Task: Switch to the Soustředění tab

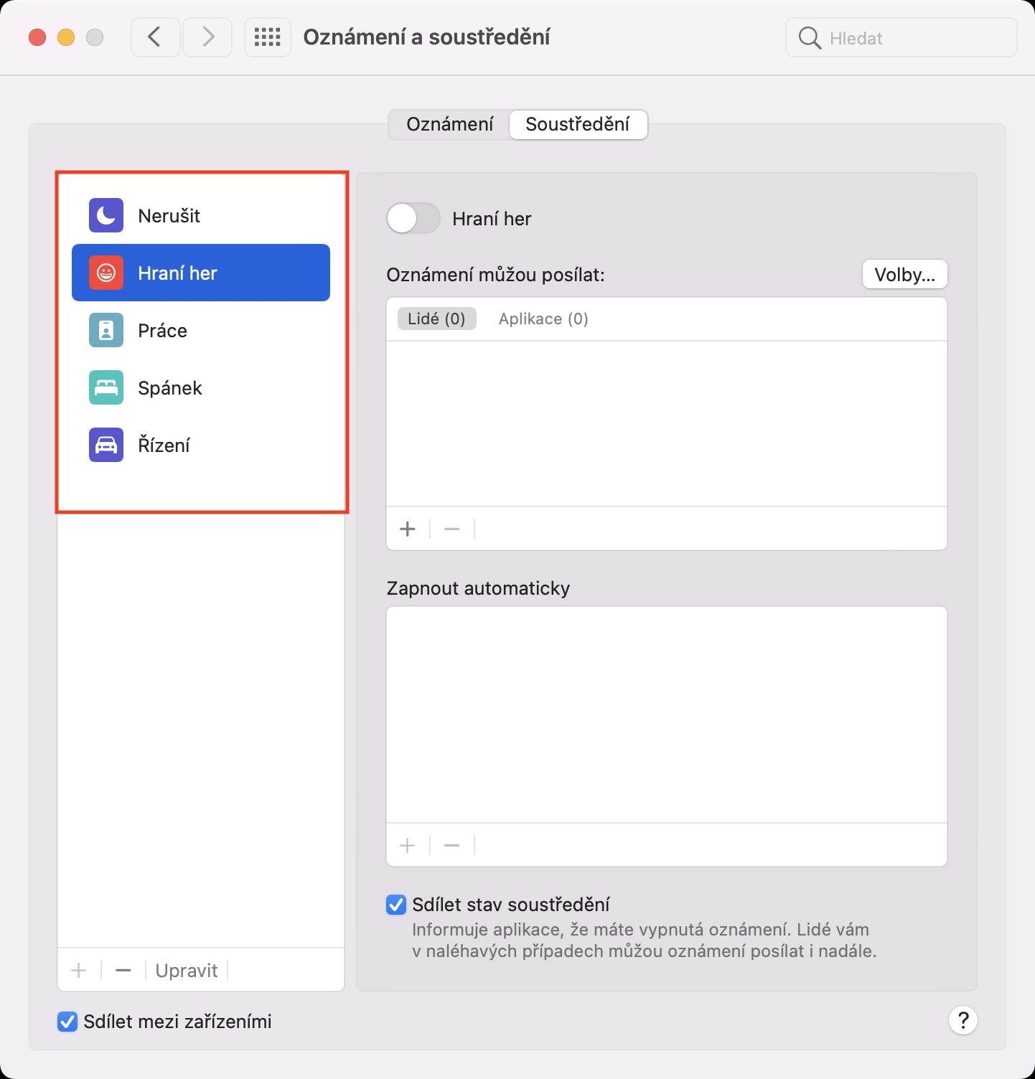Action: coord(578,124)
